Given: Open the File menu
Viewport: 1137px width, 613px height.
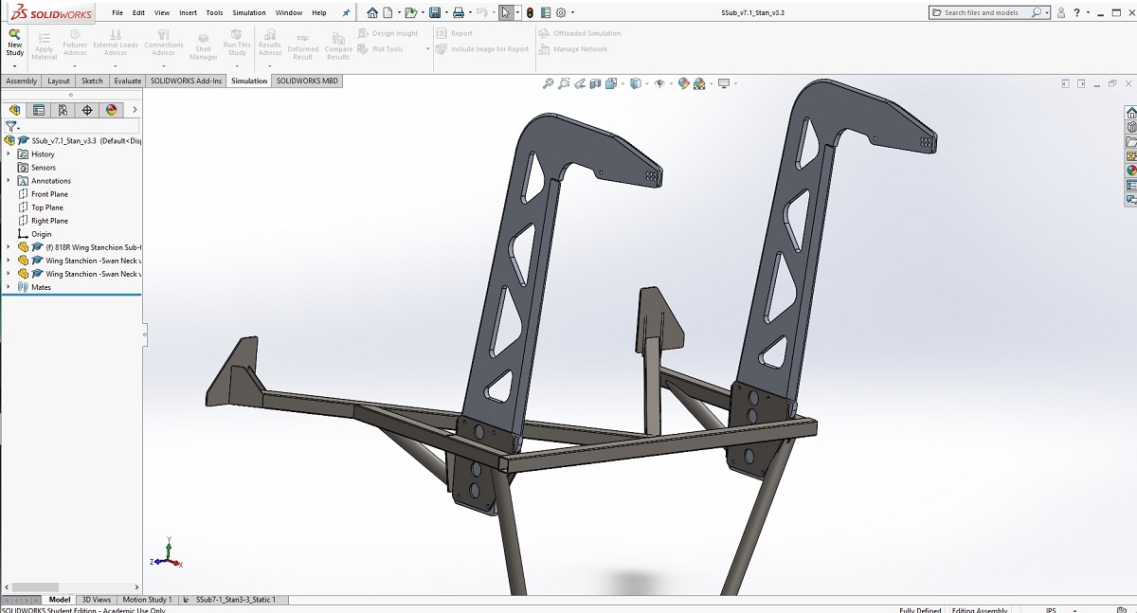Looking at the screenshot, I should (117, 13).
